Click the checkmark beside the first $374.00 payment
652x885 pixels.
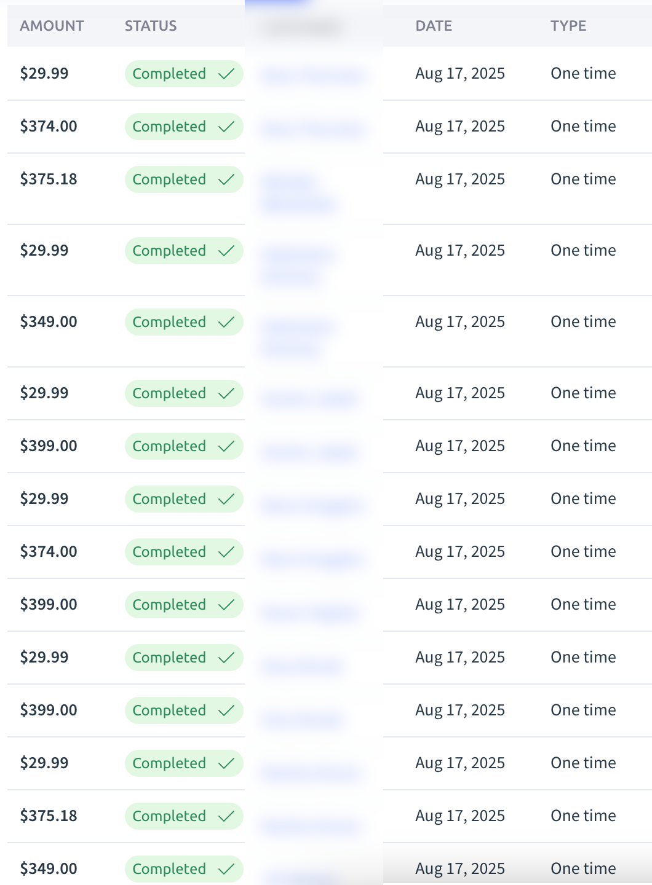pyautogui.click(x=226, y=127)
